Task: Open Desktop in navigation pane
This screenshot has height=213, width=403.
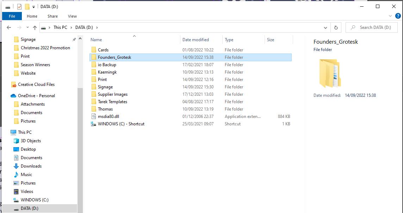Action: [28, 149]
